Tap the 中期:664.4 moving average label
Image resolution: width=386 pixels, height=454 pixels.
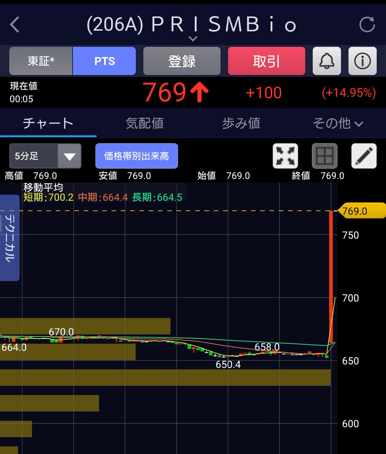point(103,197)
